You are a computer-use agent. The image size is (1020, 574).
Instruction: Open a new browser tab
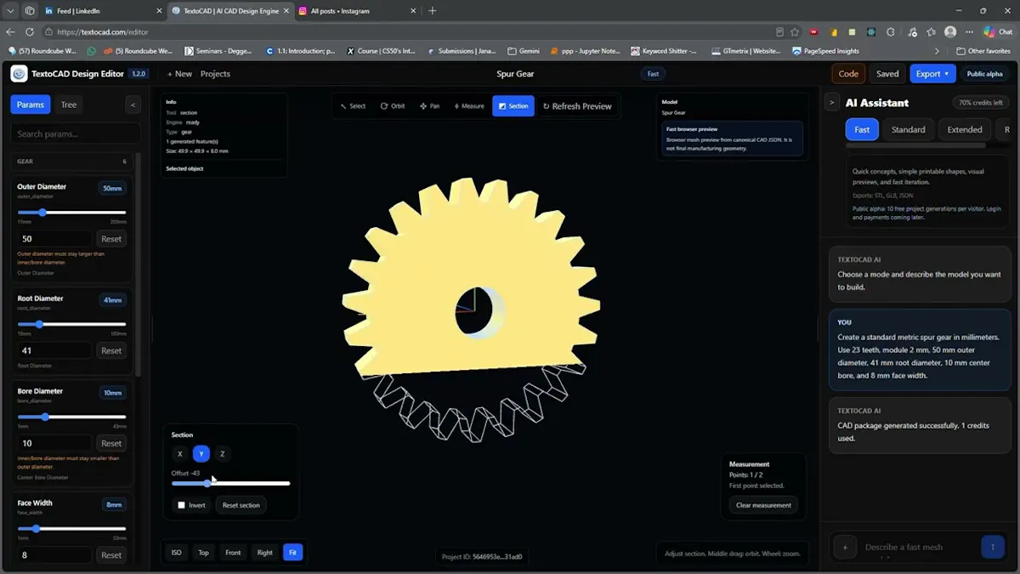[x=432, y=11]
